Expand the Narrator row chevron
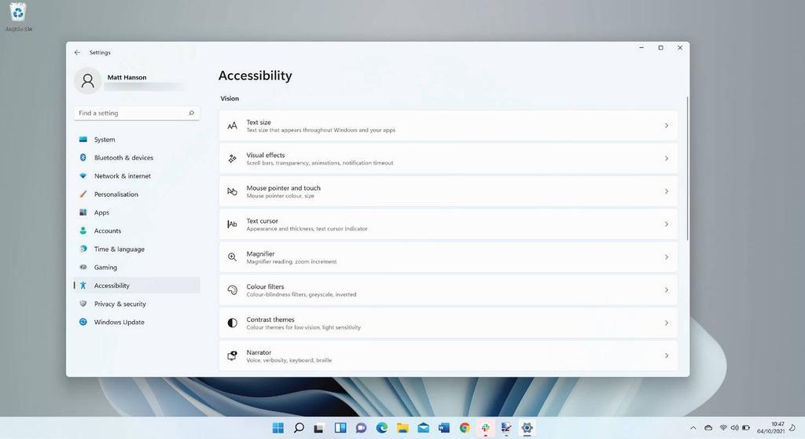 tap(667, 356)
